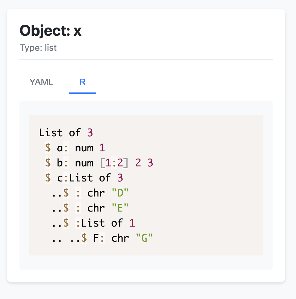Select the R tab
The image size is (296, 299).
pos(82,82)
